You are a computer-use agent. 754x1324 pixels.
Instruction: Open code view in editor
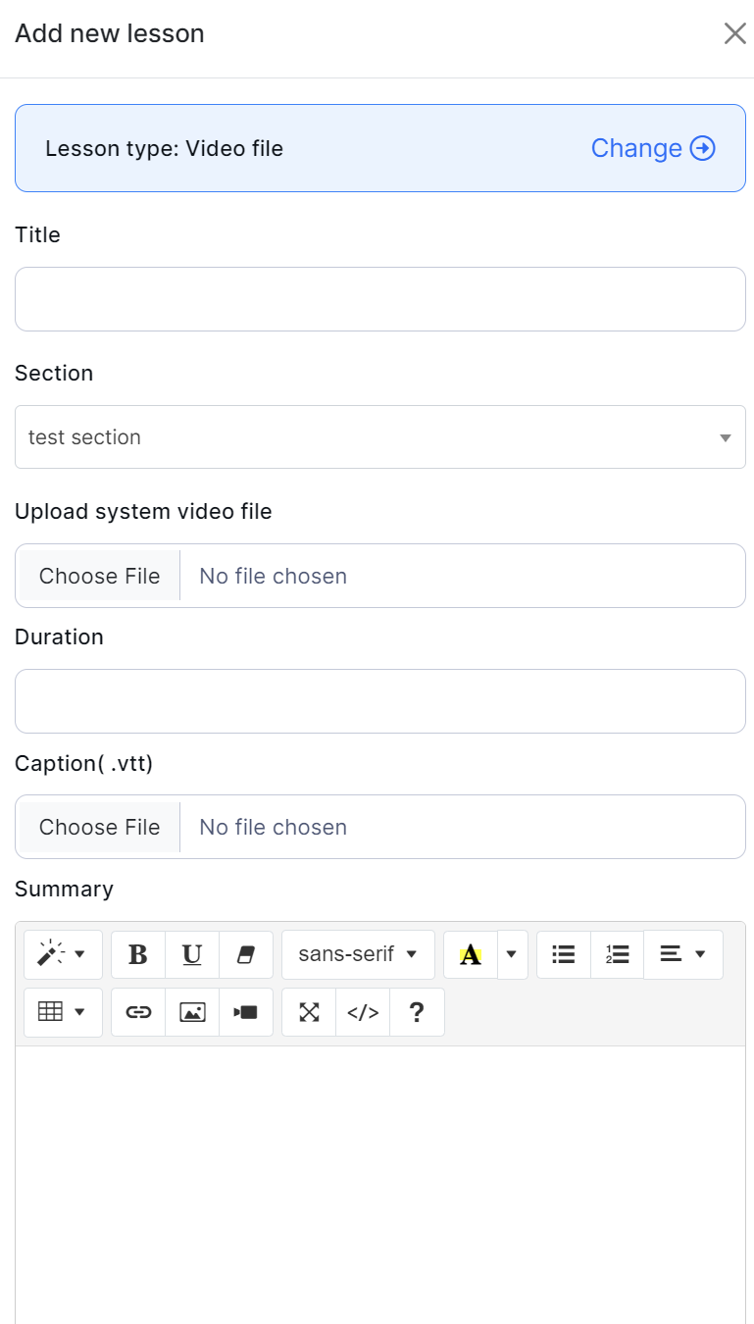(363, 1012)
